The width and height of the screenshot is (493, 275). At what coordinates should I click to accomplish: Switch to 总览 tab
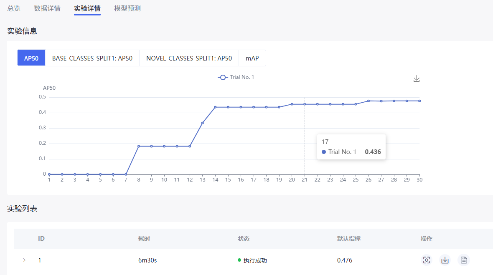click(13, 8)
